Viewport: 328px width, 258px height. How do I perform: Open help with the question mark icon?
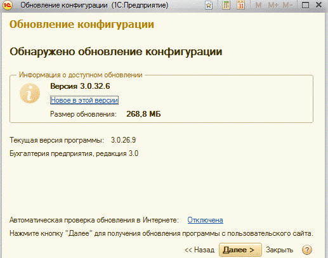[x=307, y=250]
